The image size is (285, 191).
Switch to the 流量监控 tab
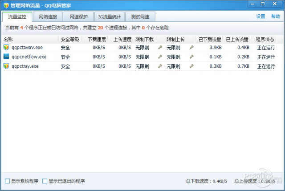(x=17, y=17)
